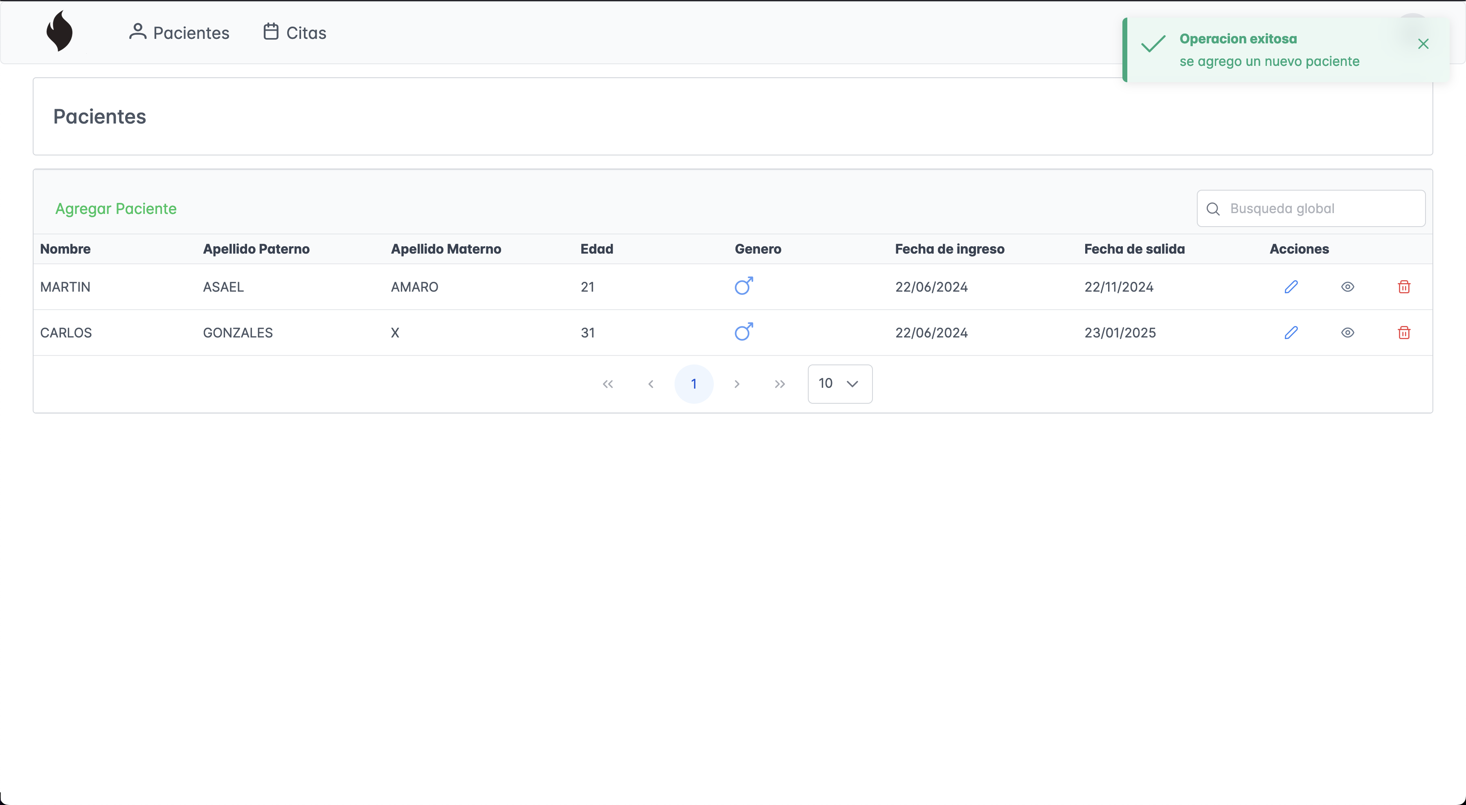Focus the Busqueda global search field
The height and width of the screenshot is (805, 1466).
tap(1320, 209)
